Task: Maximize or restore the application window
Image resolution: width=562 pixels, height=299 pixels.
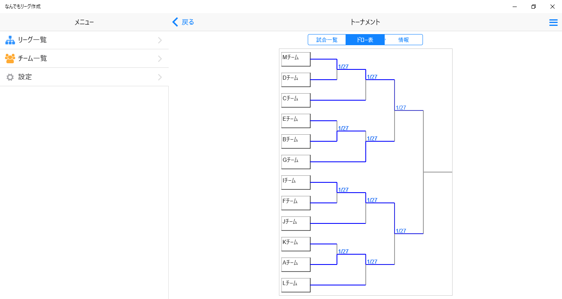Action: [x=534, y=7]
